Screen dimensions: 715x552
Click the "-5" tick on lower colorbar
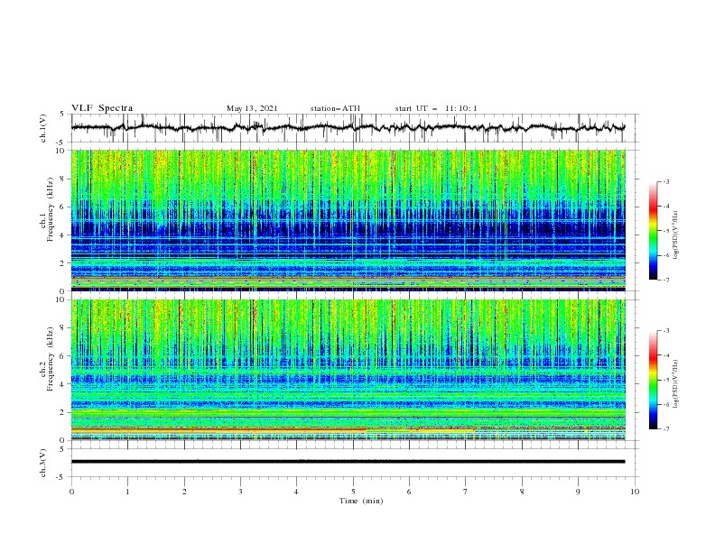[666, 380]
